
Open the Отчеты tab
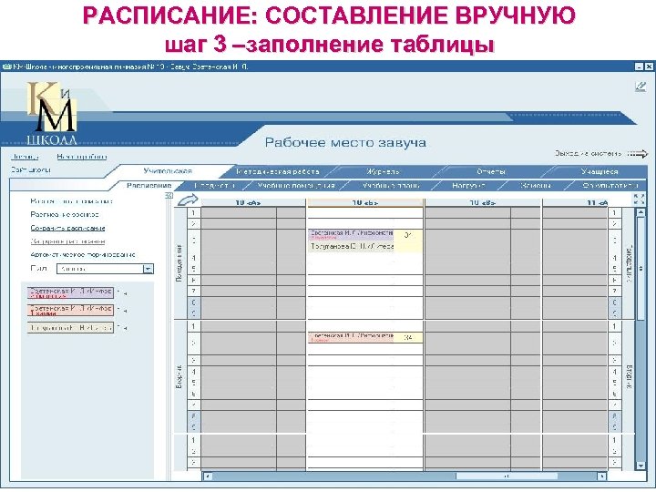491,171
